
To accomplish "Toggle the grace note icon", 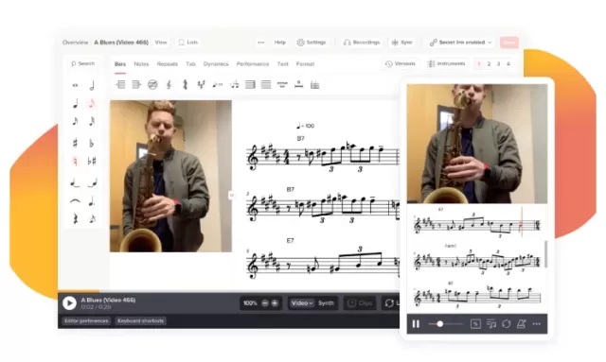I will [x=92, y=219].
